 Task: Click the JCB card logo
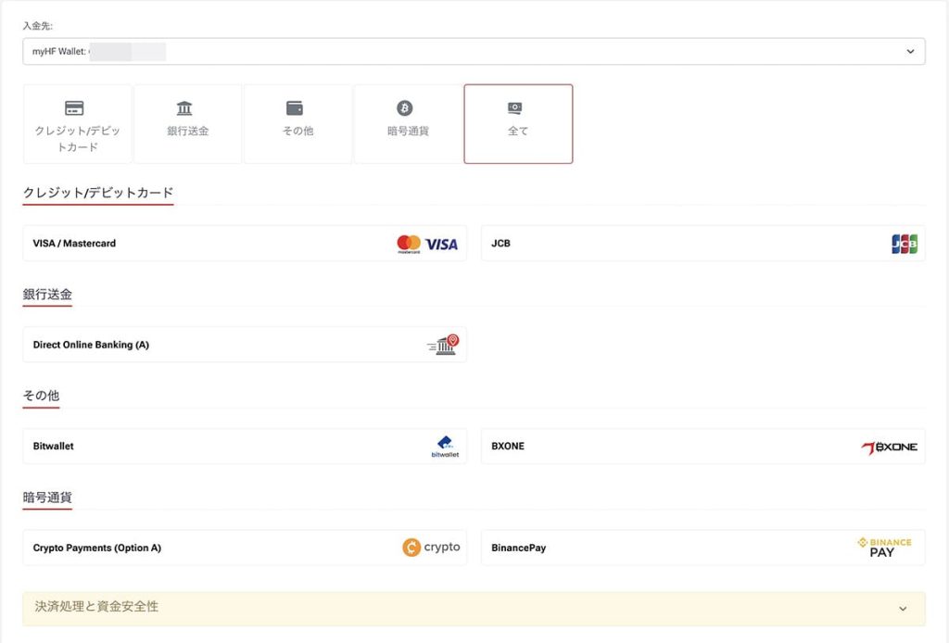pyautogui.click(x=904, y=244)
